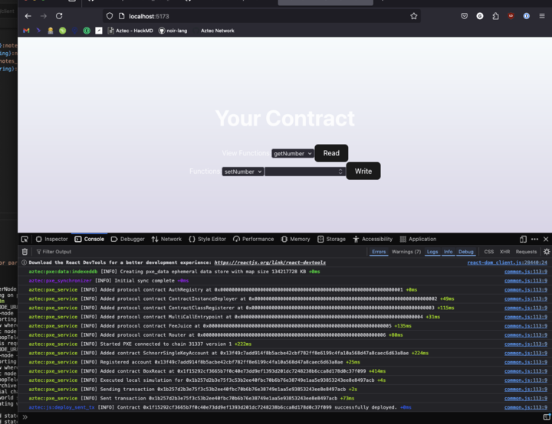The image size is (552, 424).
Task: Reload the localhost page
Action: (59, 16)
